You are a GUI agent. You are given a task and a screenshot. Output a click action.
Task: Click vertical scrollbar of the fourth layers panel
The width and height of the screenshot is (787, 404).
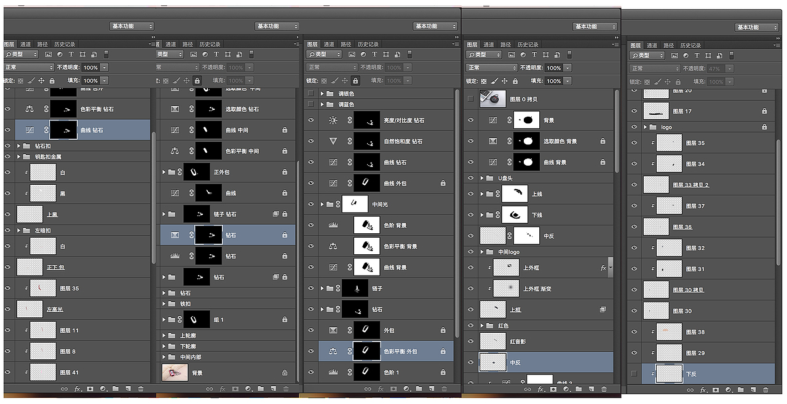point(616,132)
